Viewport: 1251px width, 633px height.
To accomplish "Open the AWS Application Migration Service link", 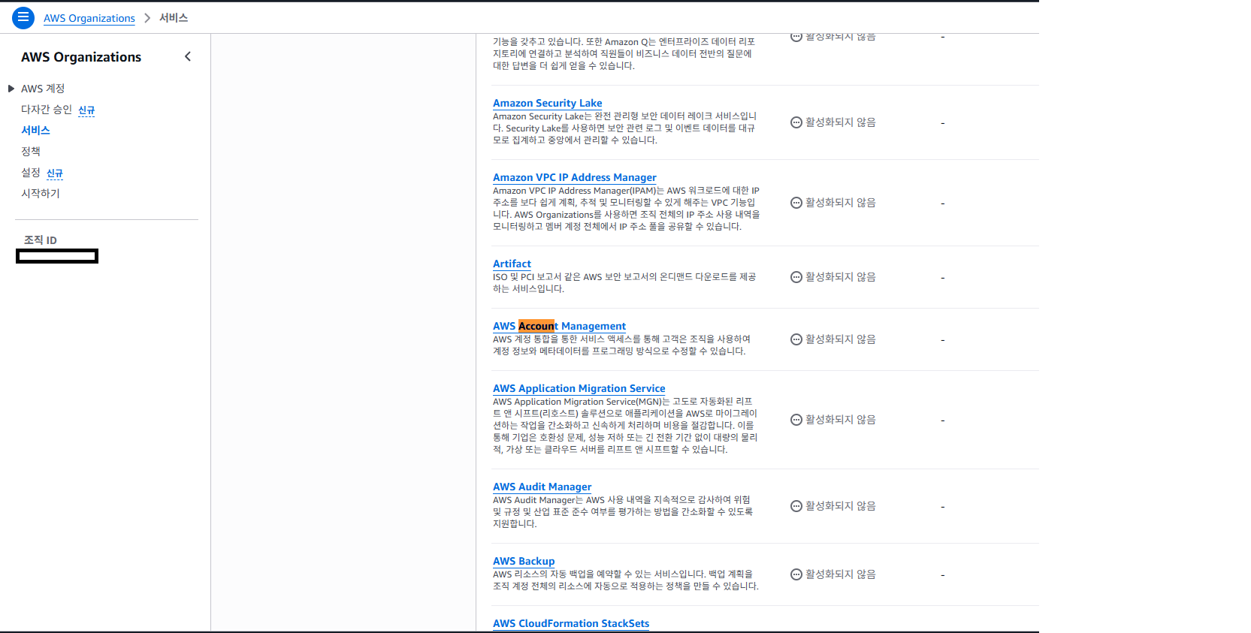I will coord(579,388).
